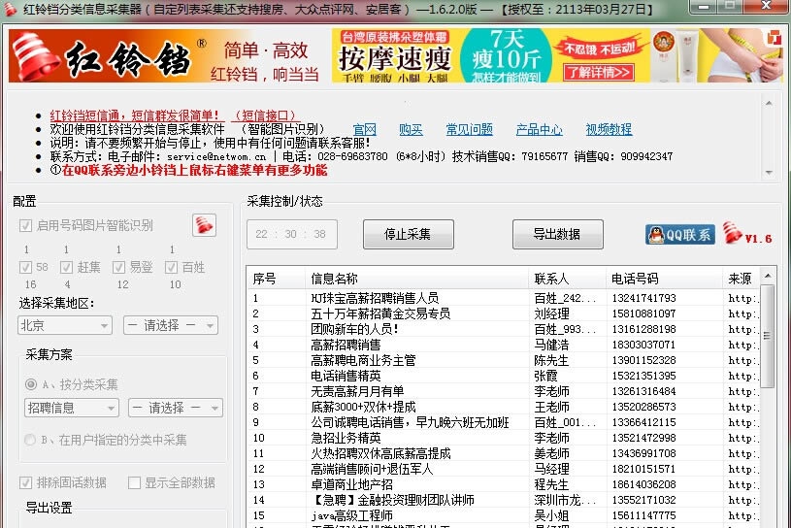Sort by 信息名称 column header
Screen dimensions: 791x528
coord(416,279)
